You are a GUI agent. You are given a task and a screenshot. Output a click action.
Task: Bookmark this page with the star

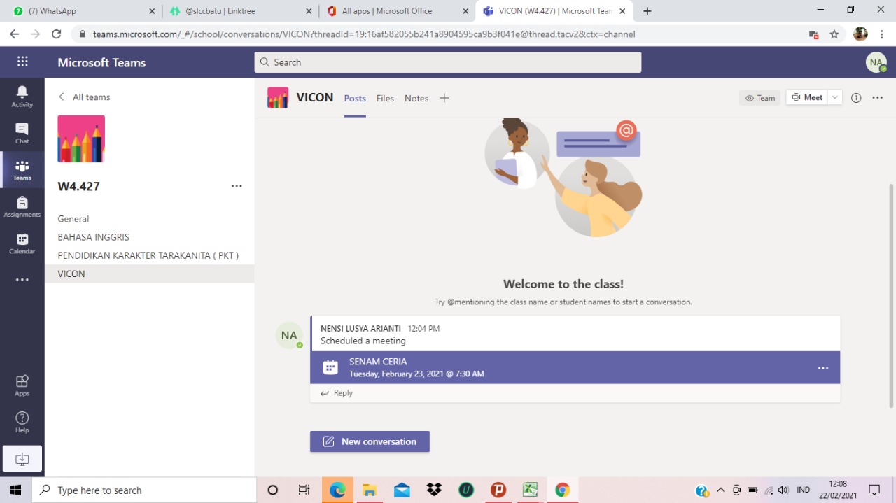click(x=834, y=34)
